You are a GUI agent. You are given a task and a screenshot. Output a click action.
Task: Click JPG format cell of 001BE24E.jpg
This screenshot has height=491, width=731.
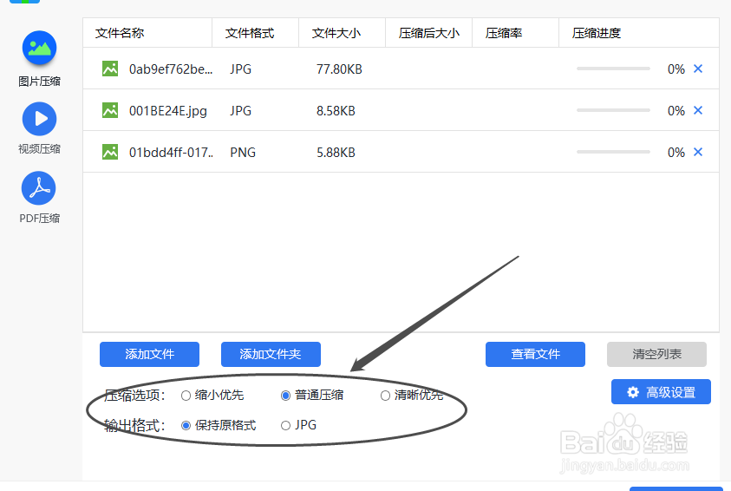[x=240, y=111]
